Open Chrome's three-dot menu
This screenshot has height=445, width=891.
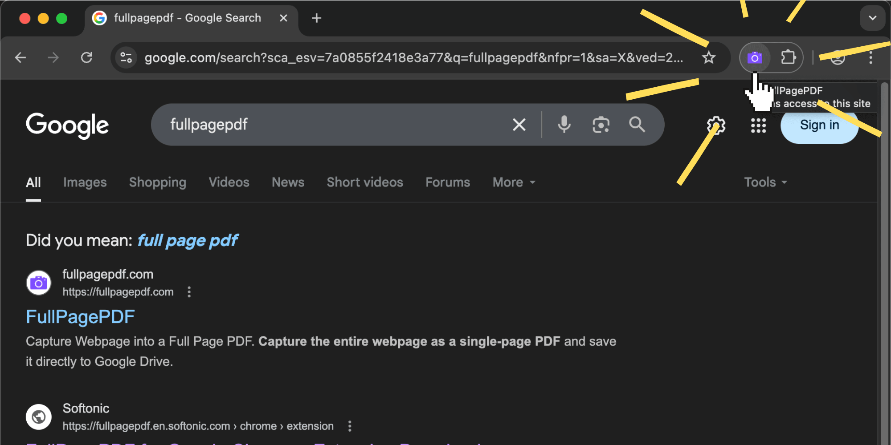click(x=871, y=57)
